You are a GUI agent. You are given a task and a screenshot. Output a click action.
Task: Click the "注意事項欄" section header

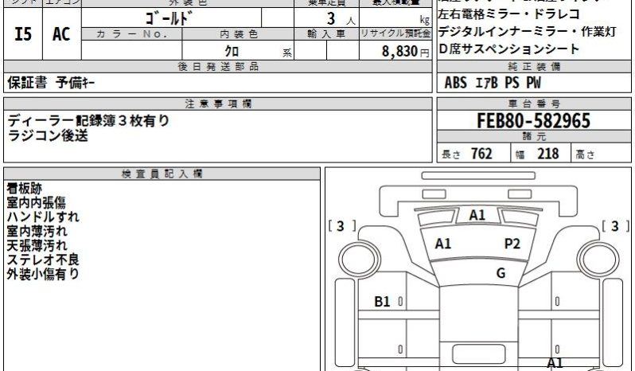pyautogui.click(x=218, y=104)
